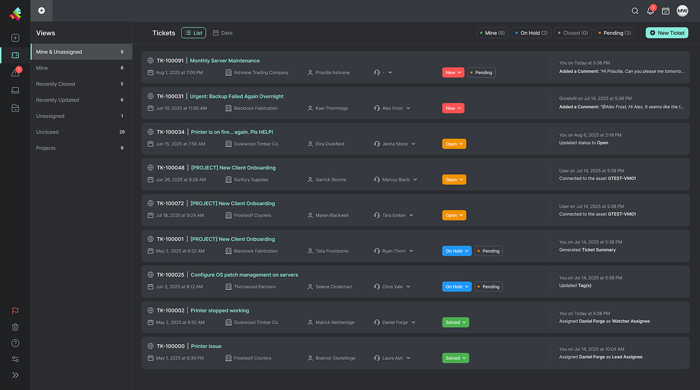Click Pending tag on TK-100025
The width and height of the screenshot is (700, 390).
[489, 287]
